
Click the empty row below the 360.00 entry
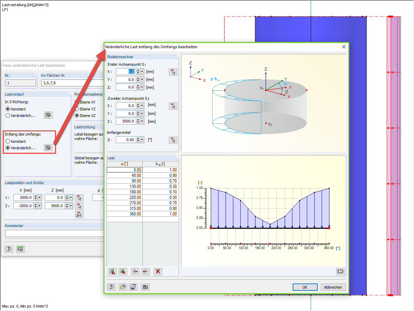point(142,219)
